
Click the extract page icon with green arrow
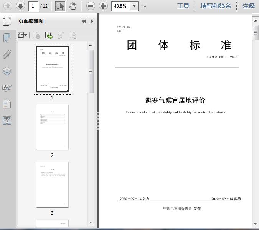tap(49, 35)
